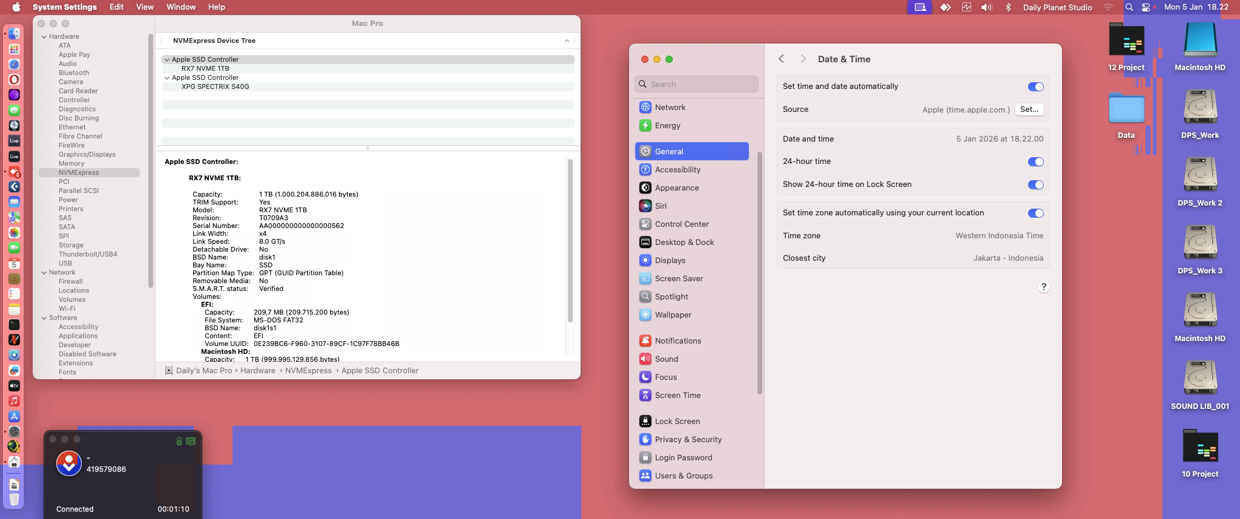Open Privacy & Security settings
Screen dimensions: 1240x519
[x=691, y=439]
